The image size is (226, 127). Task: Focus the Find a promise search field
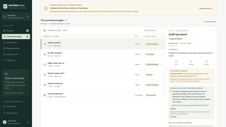(153, 30)
